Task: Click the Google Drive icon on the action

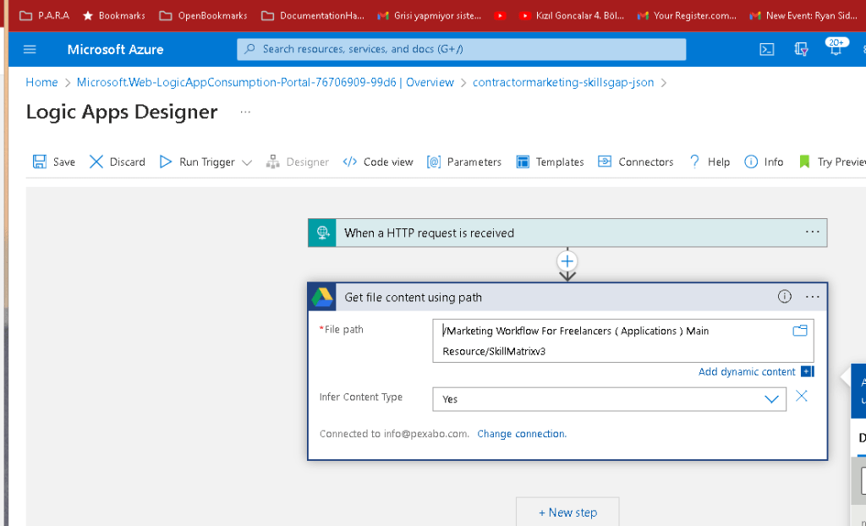Action: click(322, 298)
